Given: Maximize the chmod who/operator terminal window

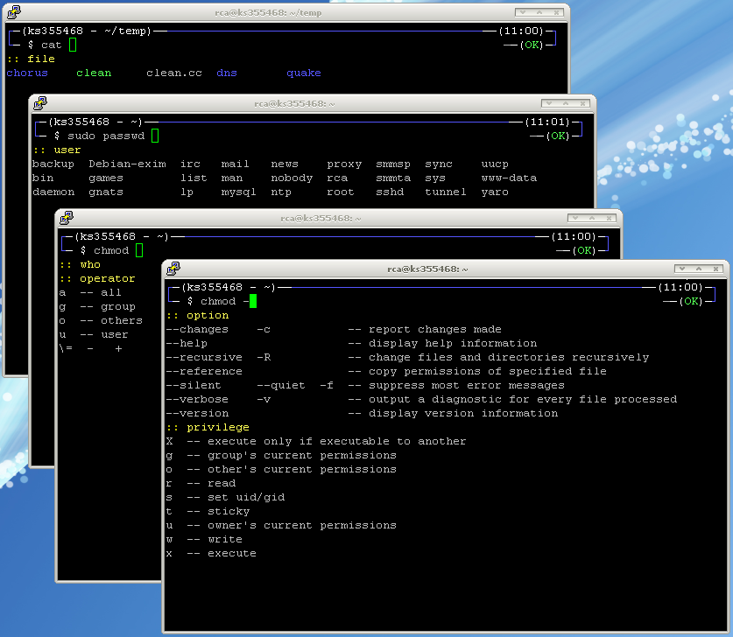Looking at the screenshot, I should pos(592,218).
